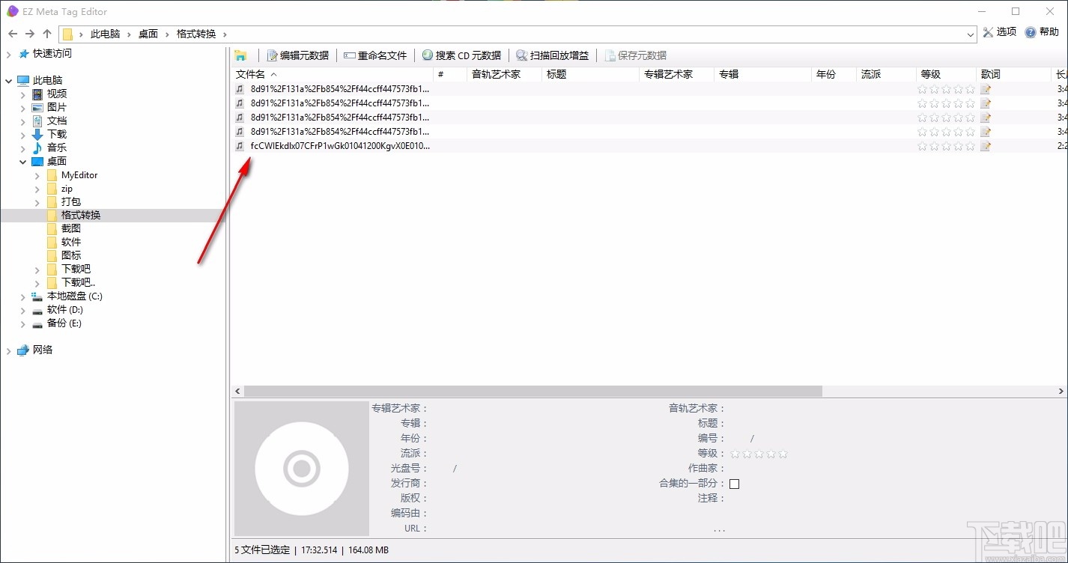
Task: Set the 等级 star rating in bottom panel
Action: coord(759,453)
